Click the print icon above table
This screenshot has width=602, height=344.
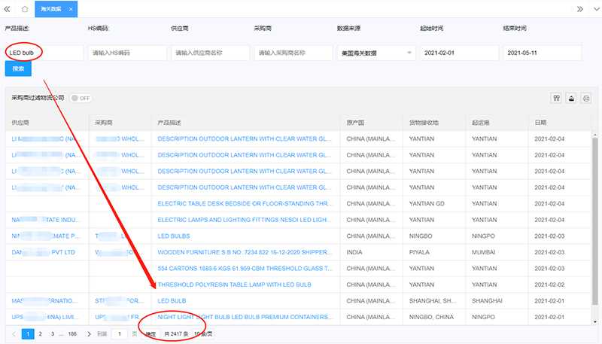tap(585, 98)
